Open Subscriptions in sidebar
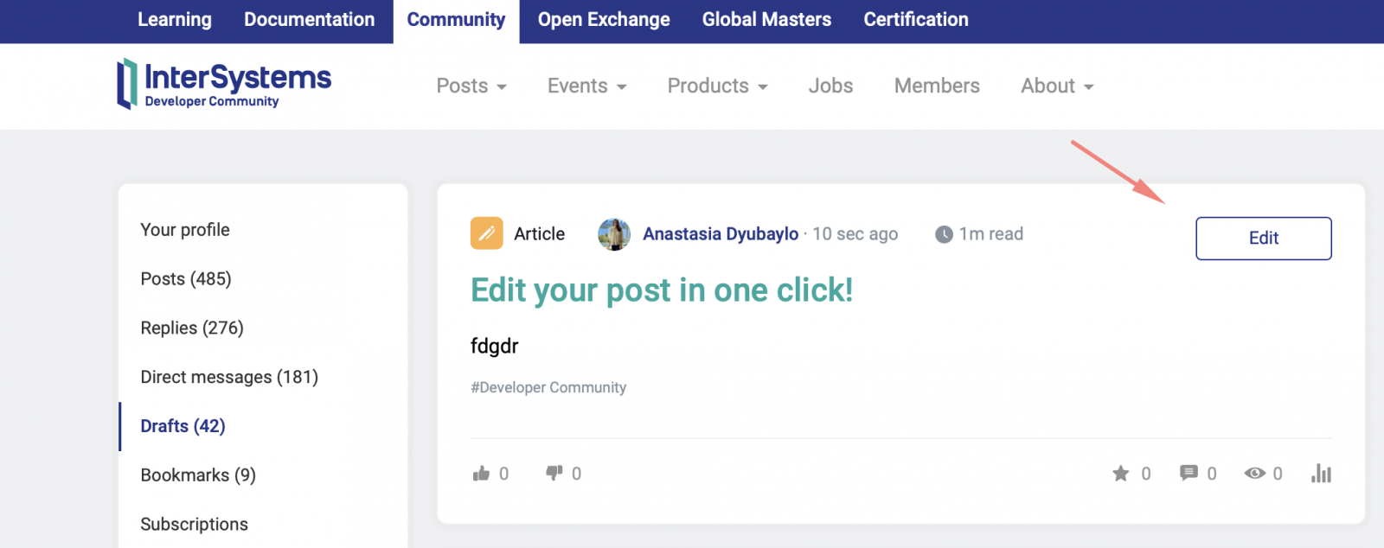This screenshot has width=1384, height=548. pyautogui.click(x=194, y=525)
